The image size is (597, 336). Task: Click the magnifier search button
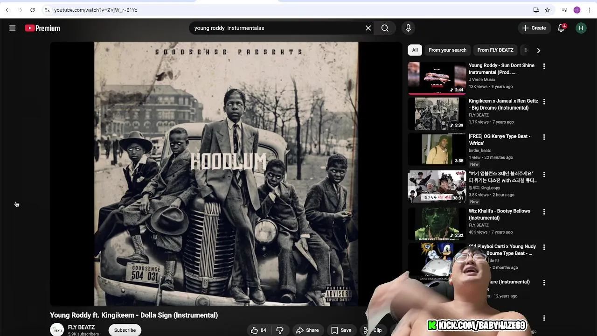tap(385, 28)
